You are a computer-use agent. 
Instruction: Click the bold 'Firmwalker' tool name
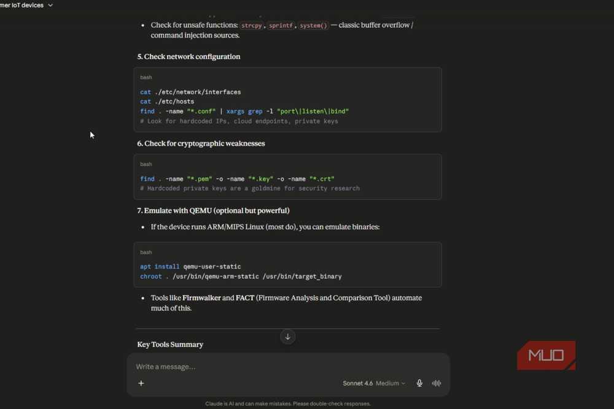[x=201, y=298]
